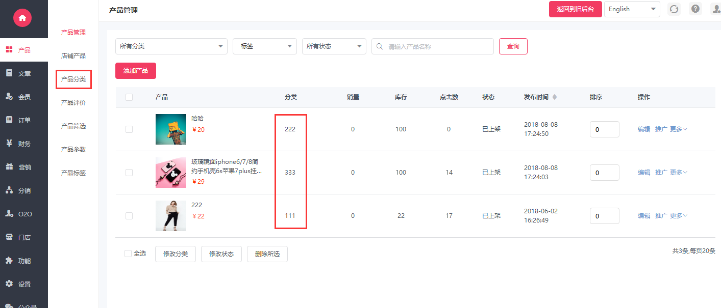
Task: Click the 财务 yen icon in sidebar
Action: [9, 144]
